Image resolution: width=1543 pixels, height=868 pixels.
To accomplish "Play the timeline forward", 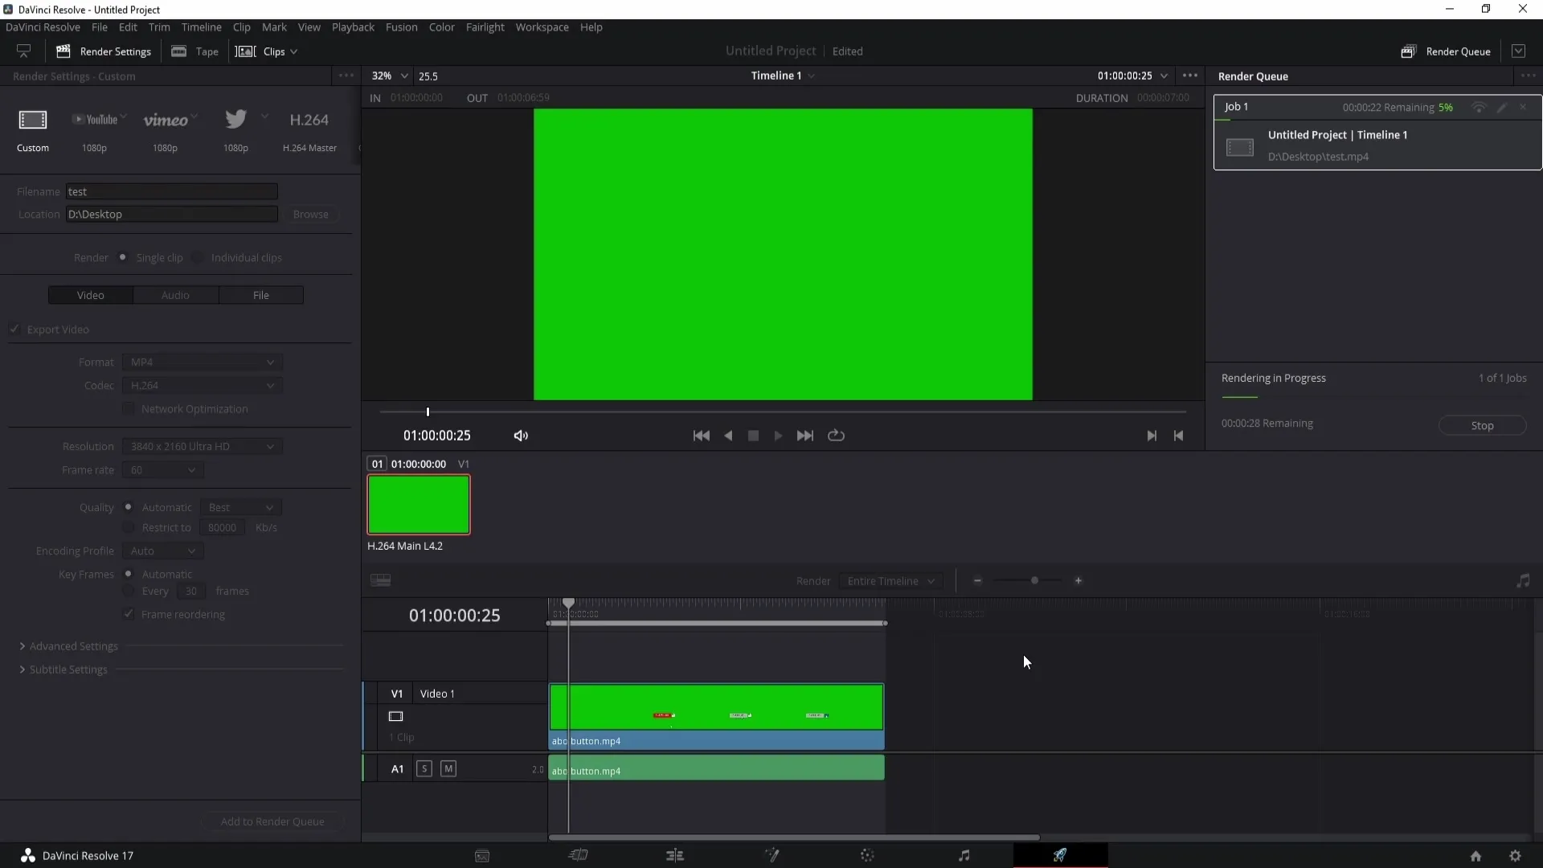I will pyautogui.click(x=778, y=436).
